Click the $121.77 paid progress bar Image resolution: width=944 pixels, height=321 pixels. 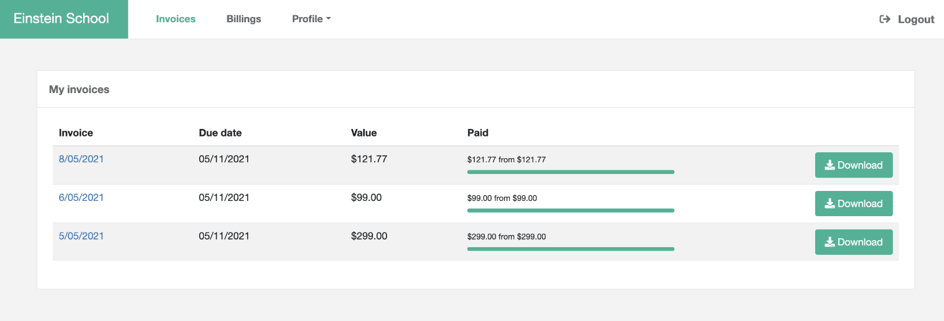570,172
